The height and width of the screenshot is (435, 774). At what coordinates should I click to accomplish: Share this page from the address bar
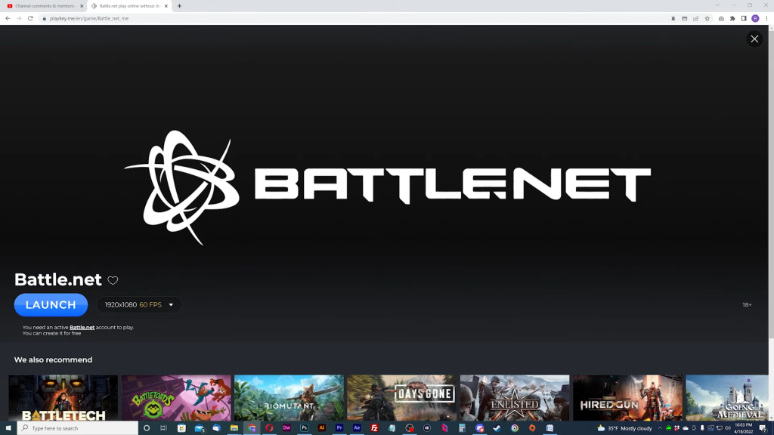(696, 18)
